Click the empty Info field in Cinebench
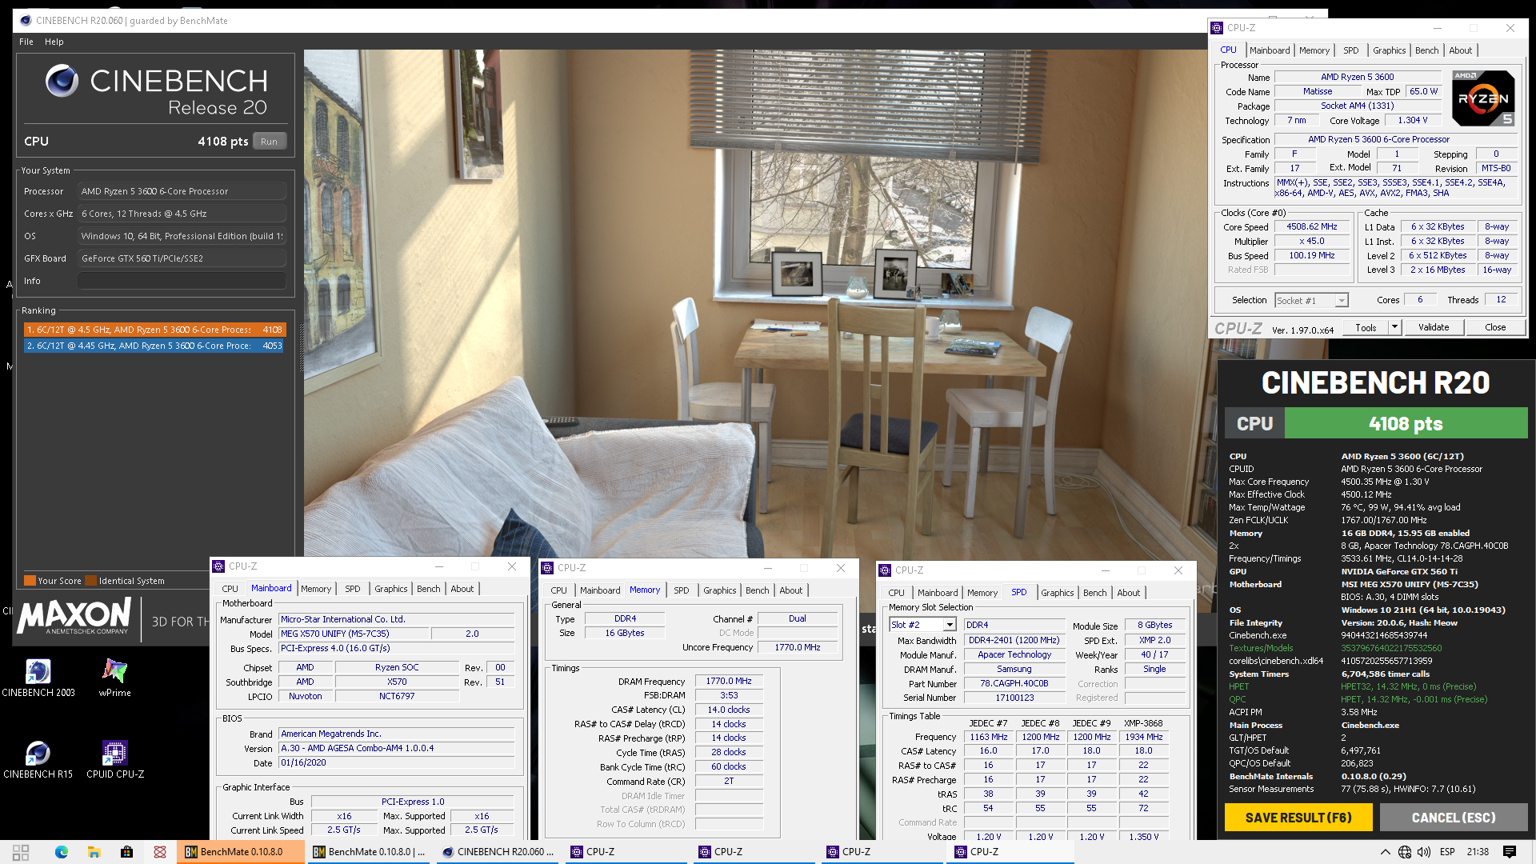Image resolution: width=1536 pixels, height=864 pixels. click(x=182, y=281)
